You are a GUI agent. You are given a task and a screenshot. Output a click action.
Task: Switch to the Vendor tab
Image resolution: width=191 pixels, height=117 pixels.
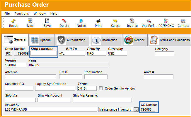point(135,40)
